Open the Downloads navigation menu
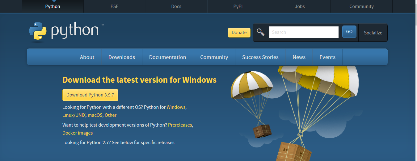417x161 pixels. pyautogui.click(x=122, y=57)
